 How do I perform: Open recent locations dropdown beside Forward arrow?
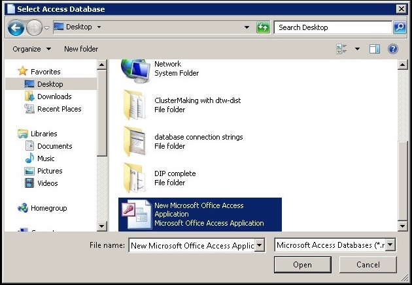pos(47,28)
